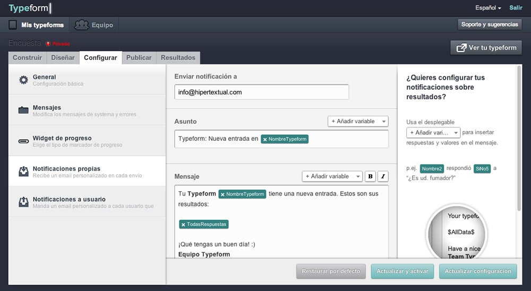The width and height of the screenshot is (531, 291).
Task: Click the Widget de progreso icon
Action: click(23, 141)
